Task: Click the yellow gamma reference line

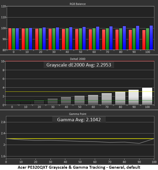Action: coord(80,138)
